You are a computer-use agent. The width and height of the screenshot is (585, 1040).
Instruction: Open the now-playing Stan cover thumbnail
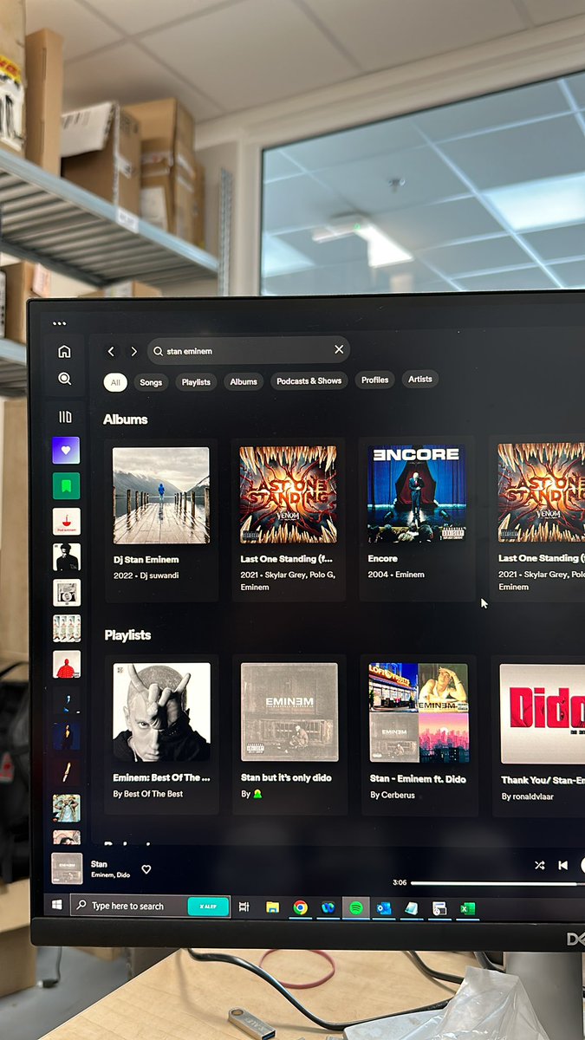click(x=67, y=868)
